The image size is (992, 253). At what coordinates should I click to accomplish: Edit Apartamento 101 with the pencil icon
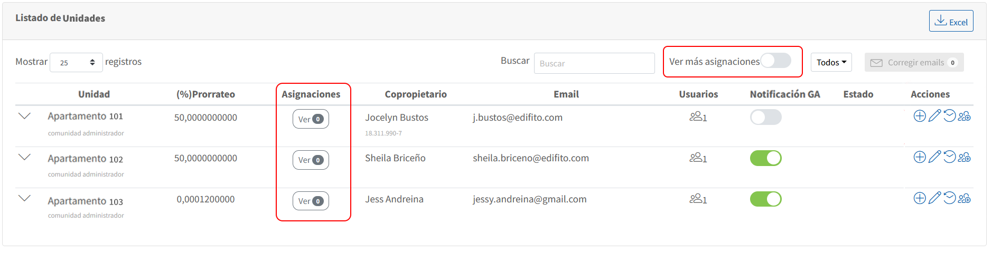934,115
